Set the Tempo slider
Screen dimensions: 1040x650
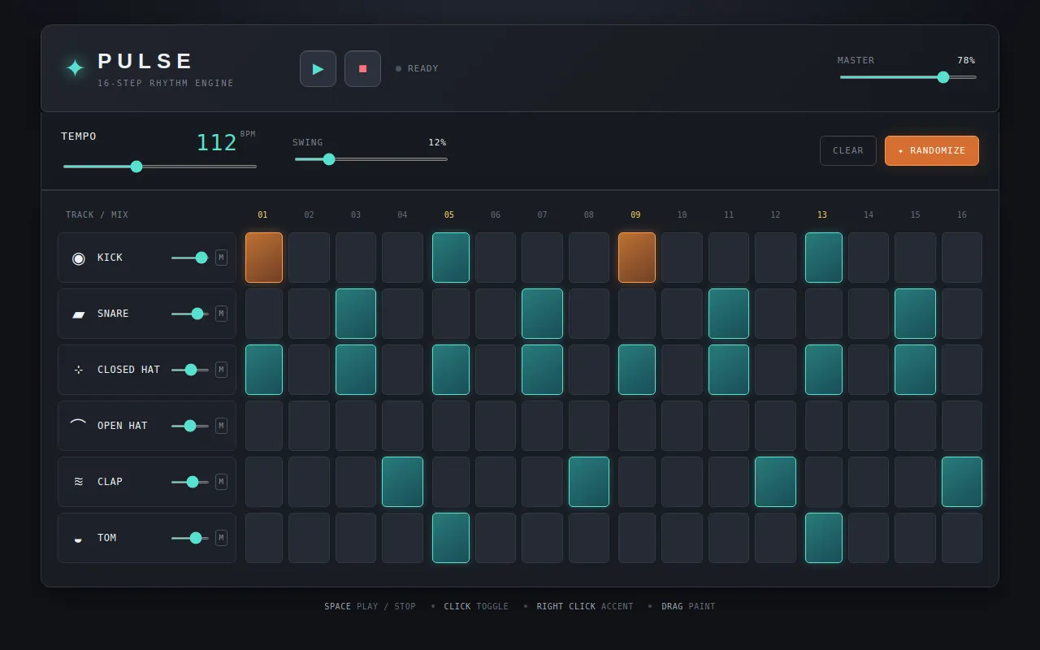[x=160, y=167]
